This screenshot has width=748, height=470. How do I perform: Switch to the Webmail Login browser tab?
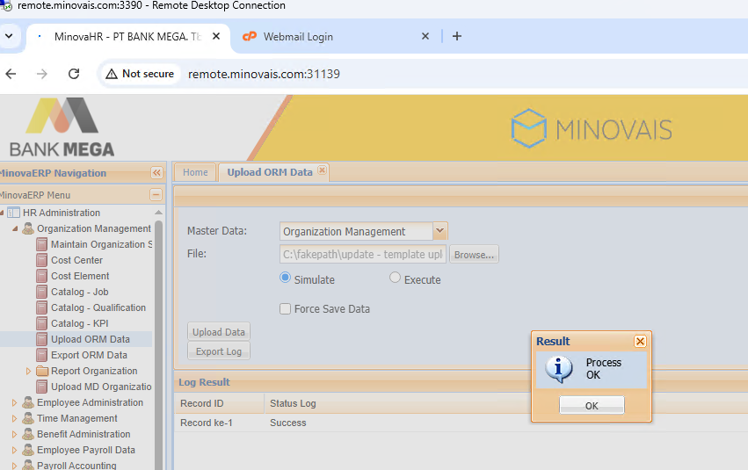pyautogui.click(x=299, y=37)
